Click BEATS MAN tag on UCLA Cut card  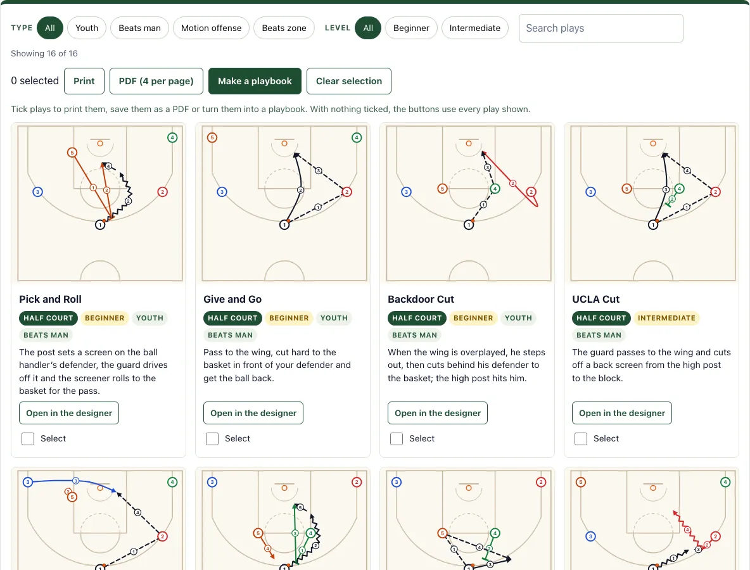599,335
